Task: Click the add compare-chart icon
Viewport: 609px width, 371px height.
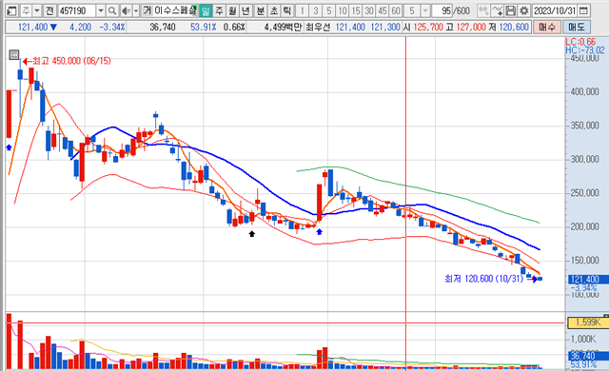Action: click(483, 10)
